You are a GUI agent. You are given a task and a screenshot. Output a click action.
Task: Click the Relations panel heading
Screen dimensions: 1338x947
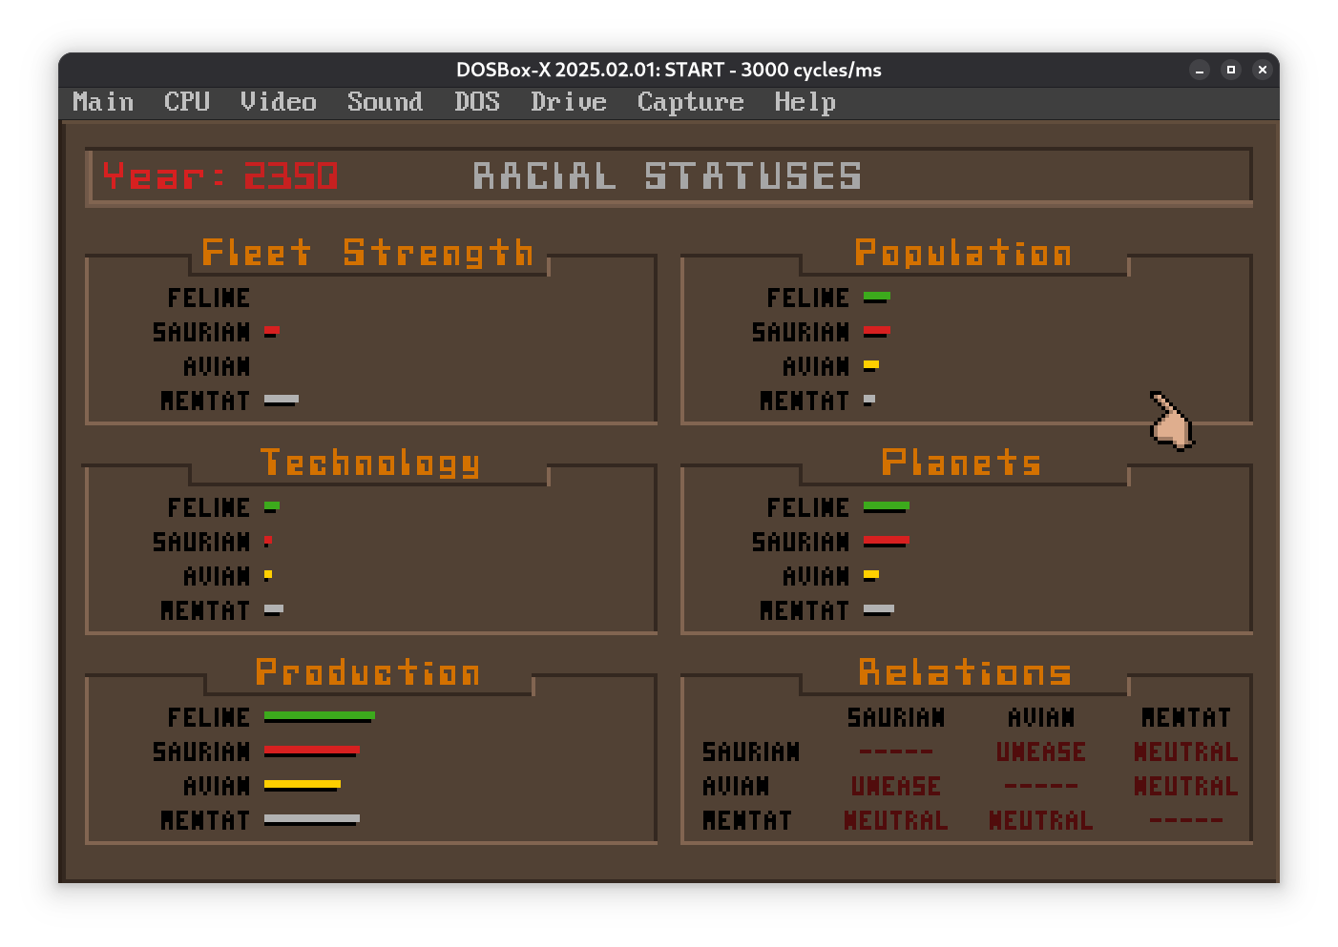[964, 672]
